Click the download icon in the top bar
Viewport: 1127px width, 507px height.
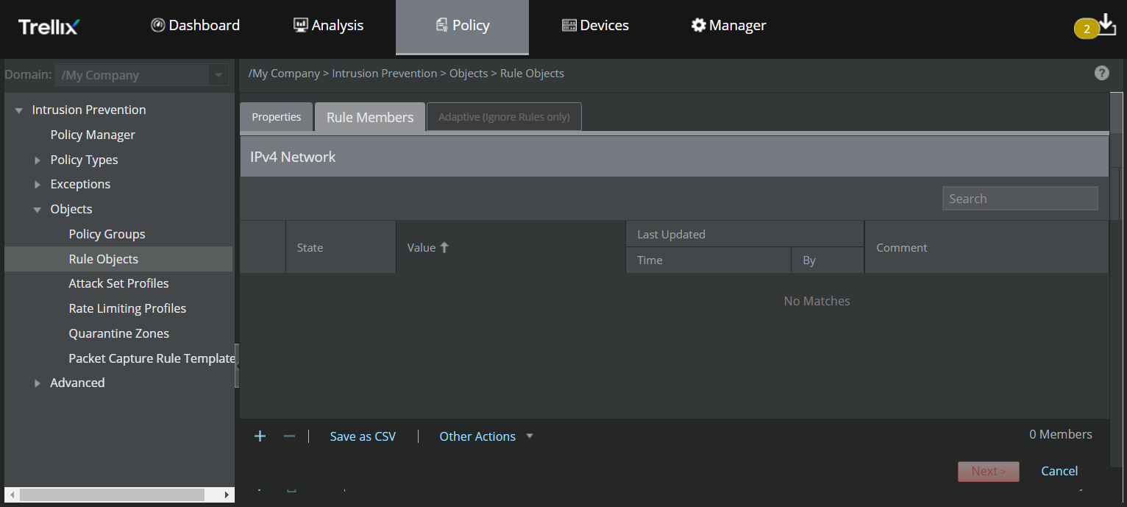1106,24
